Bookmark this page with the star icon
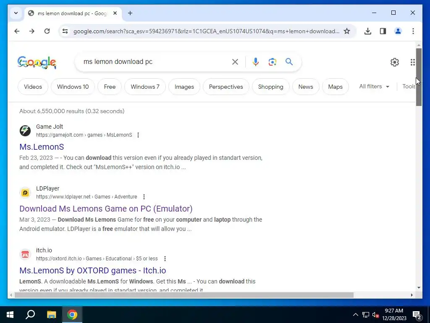Image resolution: width=430 pixels, height=323 pixels. point(347,31)
